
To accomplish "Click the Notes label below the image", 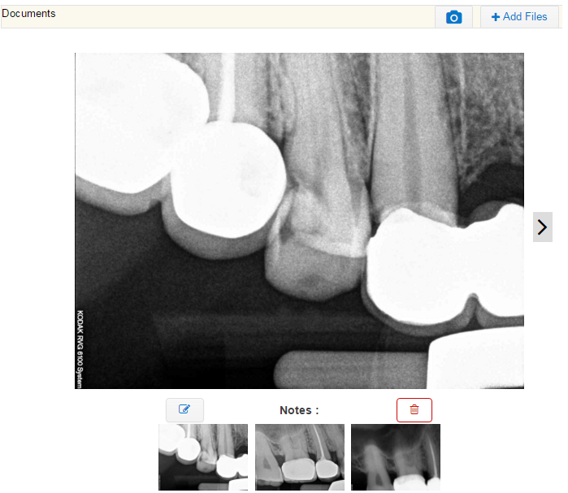I will [x=299, y=410].
